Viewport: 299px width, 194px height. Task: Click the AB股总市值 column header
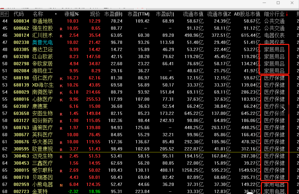click(247, 14)
